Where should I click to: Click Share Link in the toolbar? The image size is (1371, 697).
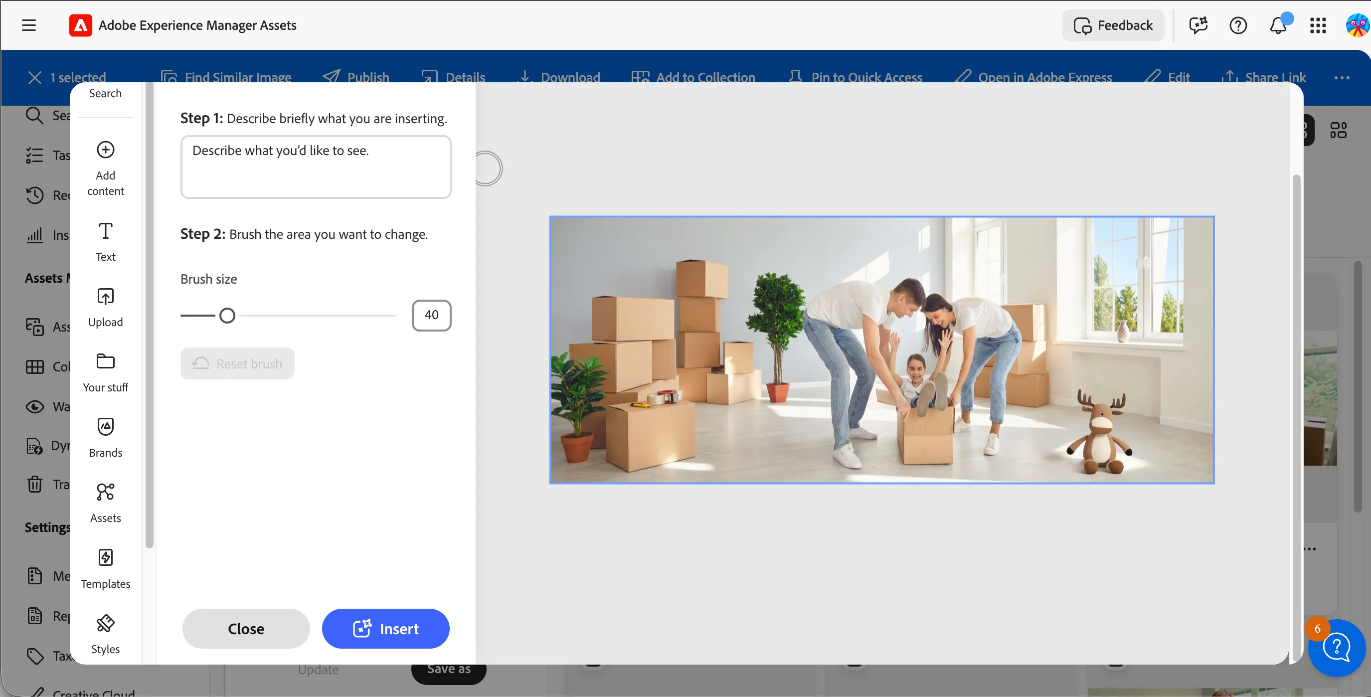pos(1263,78)
